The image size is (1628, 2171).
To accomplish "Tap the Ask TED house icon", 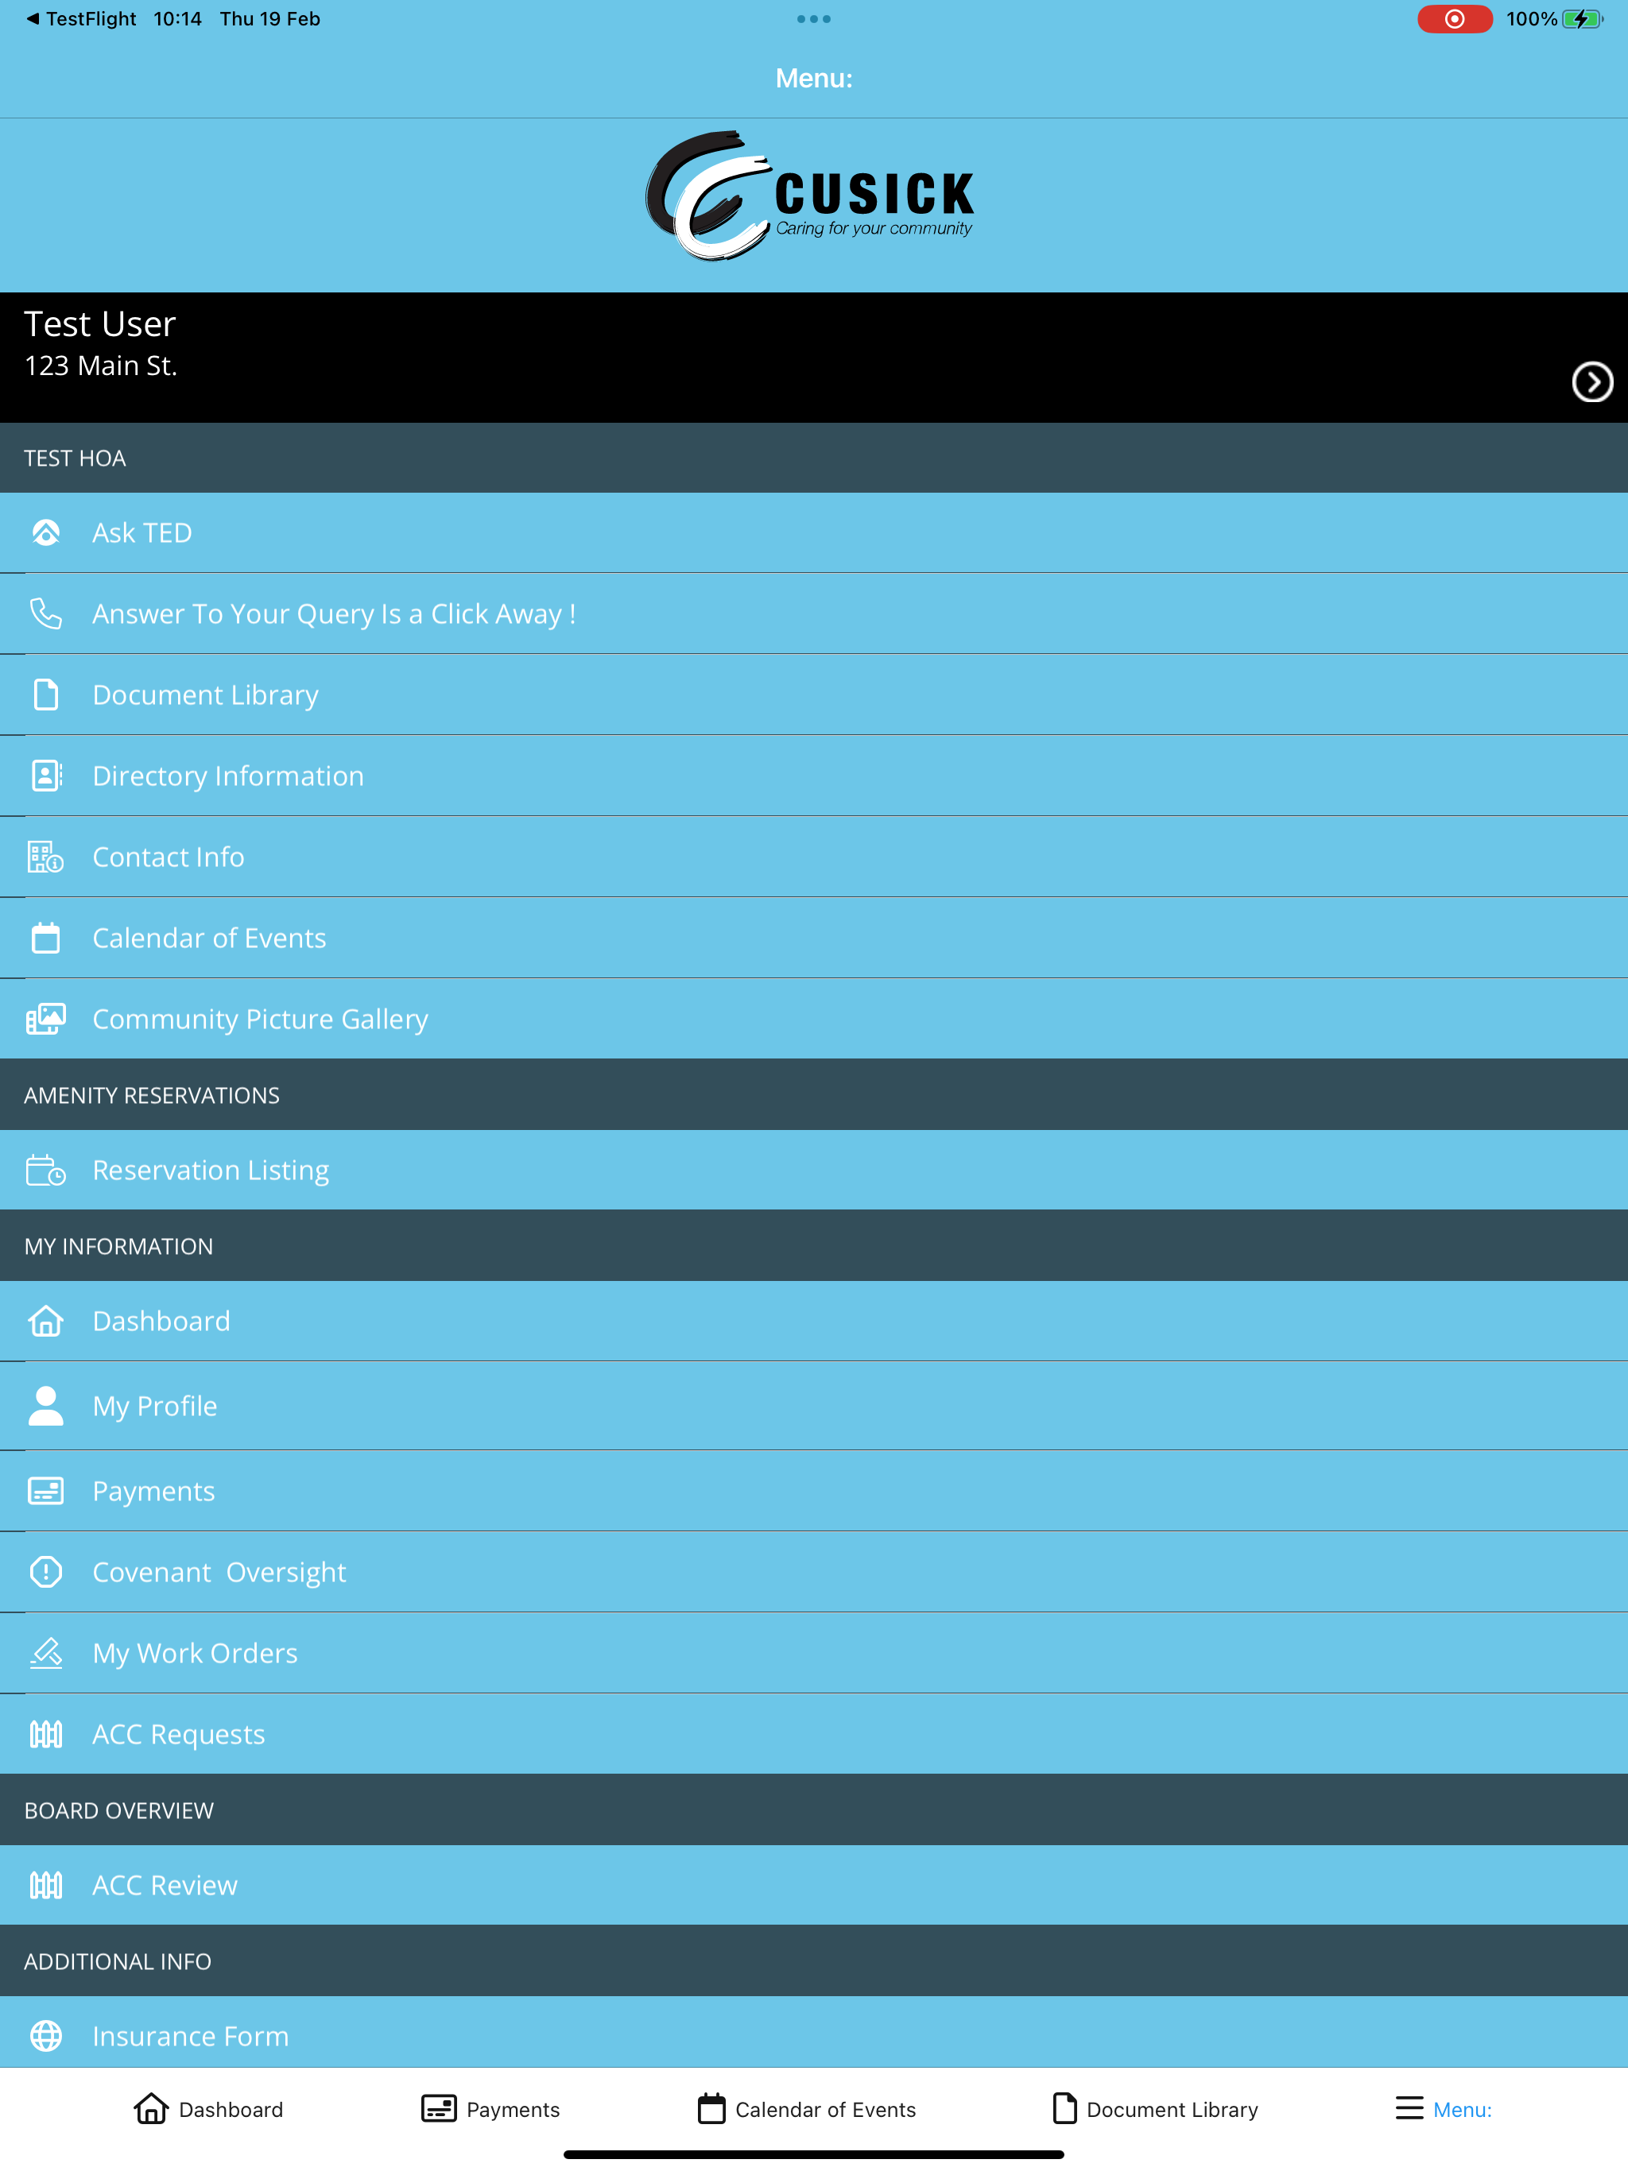I will (46, 533).
